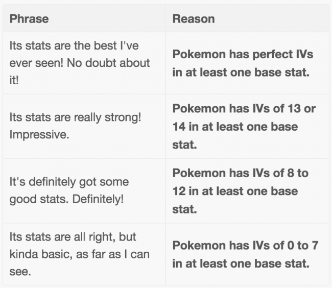332x288 pixels.
Task: Click the "perfect IVs" reason cell
Action: (242, 63)
